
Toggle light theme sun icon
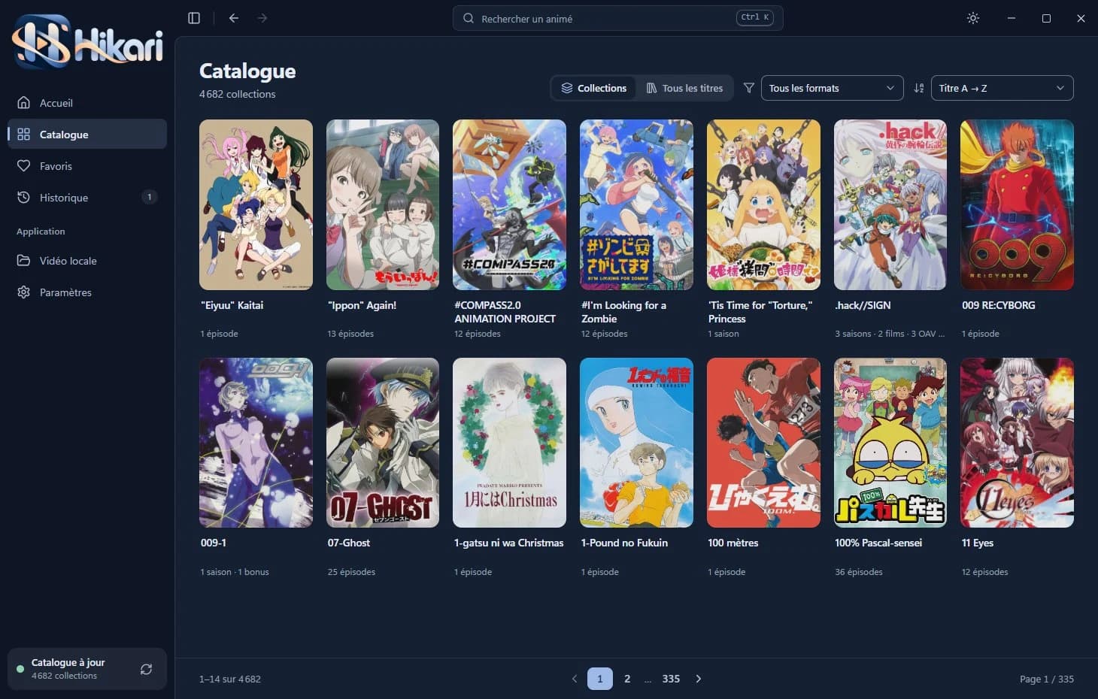[973, 18]
